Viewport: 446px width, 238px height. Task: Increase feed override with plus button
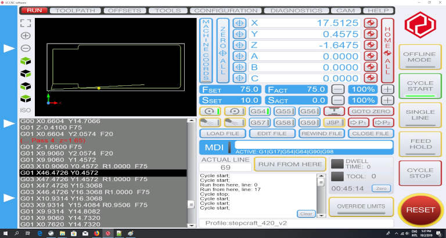pos(387,89)
